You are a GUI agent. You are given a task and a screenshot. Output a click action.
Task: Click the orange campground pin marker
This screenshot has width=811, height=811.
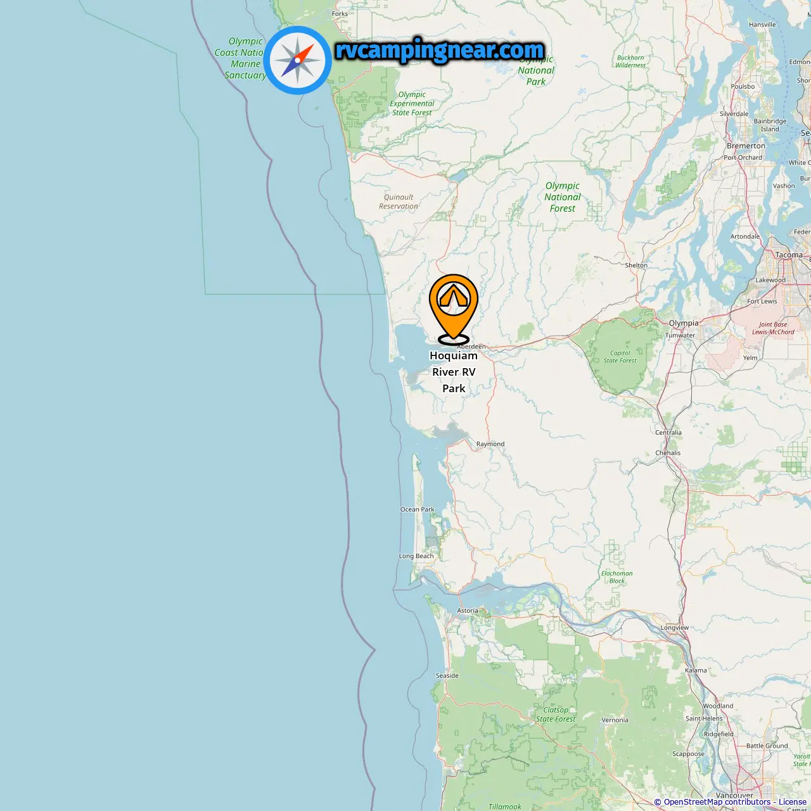coord(454,309)
